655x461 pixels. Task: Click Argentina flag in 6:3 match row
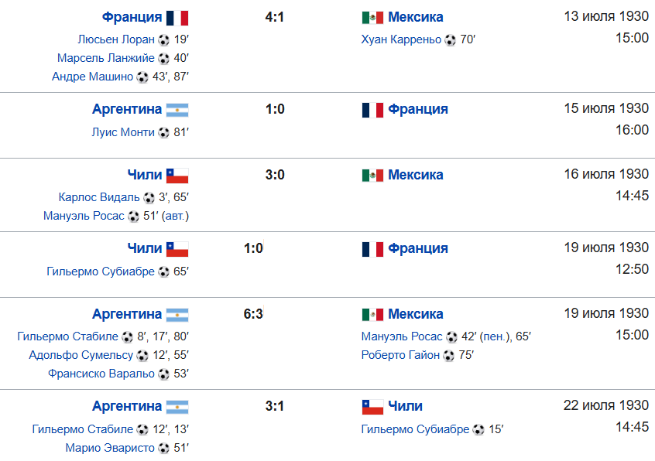177,315
